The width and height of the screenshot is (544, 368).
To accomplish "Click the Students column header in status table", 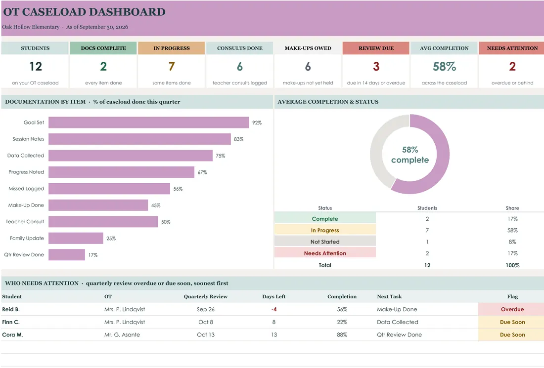I will pos(427,208).
